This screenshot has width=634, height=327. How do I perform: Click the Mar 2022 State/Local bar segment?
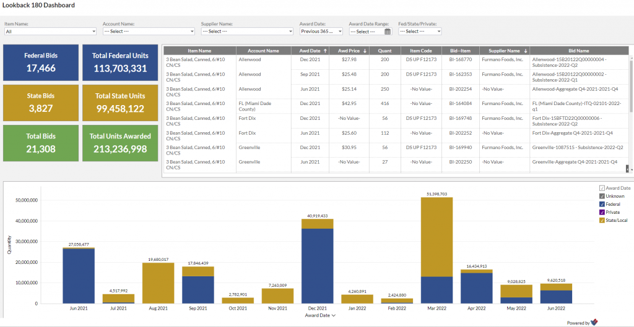click(x=436, y=237)
